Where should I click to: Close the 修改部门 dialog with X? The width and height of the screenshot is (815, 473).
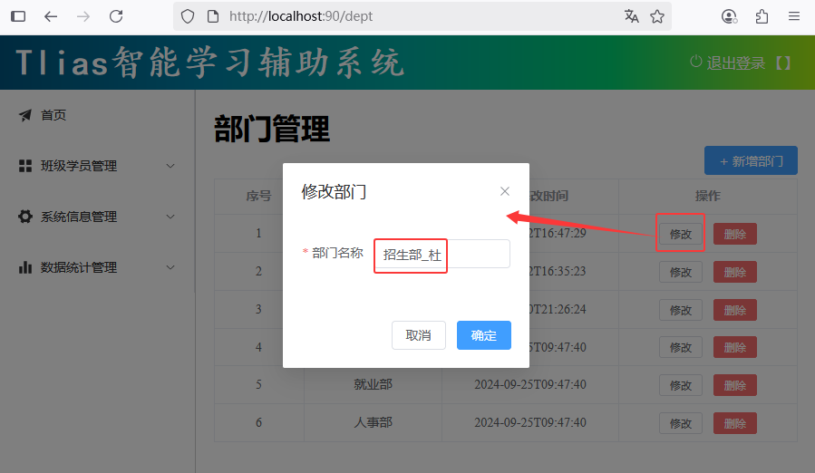[x=505, y=191]
